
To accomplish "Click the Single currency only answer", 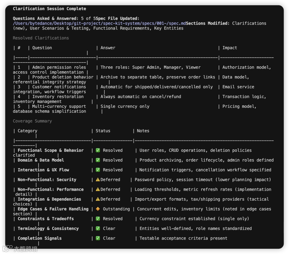I will point(125,106).
